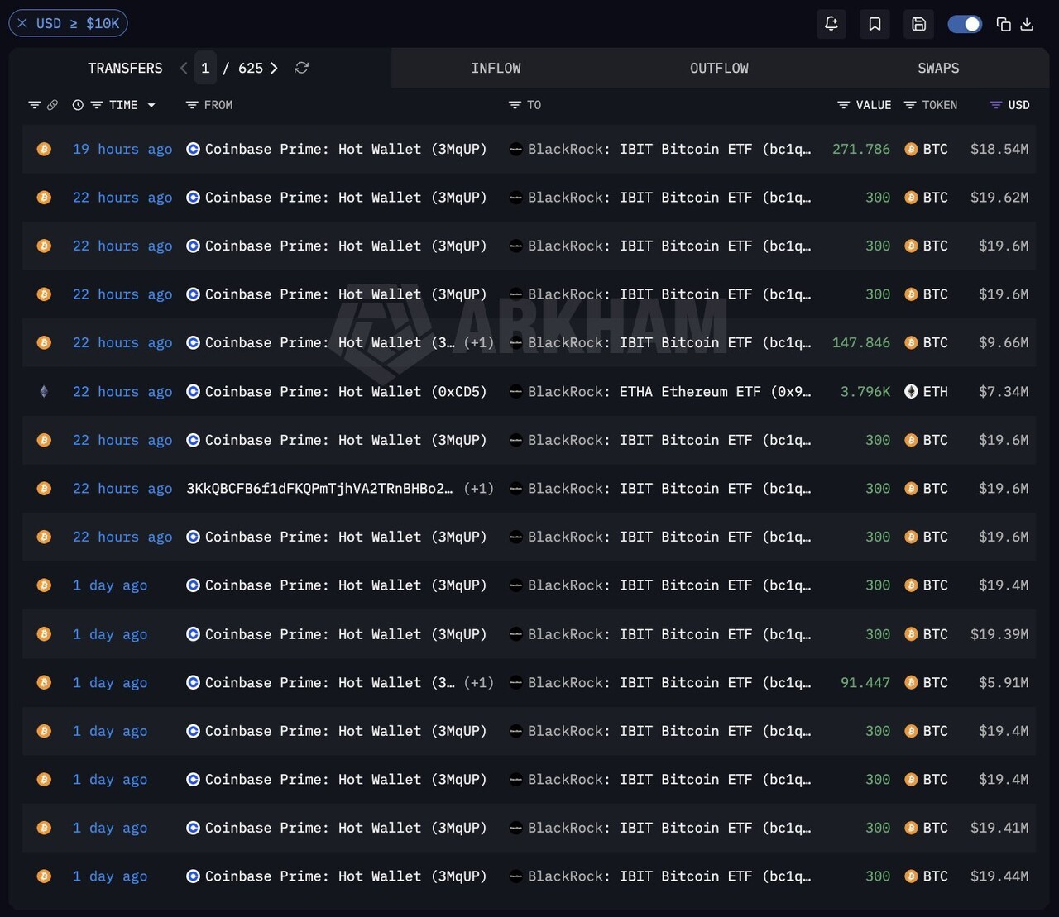
Task: Create an alert with the bell icon
Action: click(831, 24)
